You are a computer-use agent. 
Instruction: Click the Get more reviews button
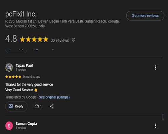pos(145,16)
